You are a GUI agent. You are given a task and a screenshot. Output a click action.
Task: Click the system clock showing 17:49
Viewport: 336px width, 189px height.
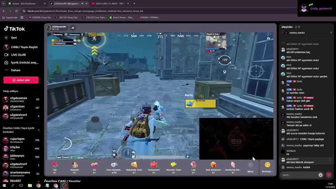pos(330,184)
